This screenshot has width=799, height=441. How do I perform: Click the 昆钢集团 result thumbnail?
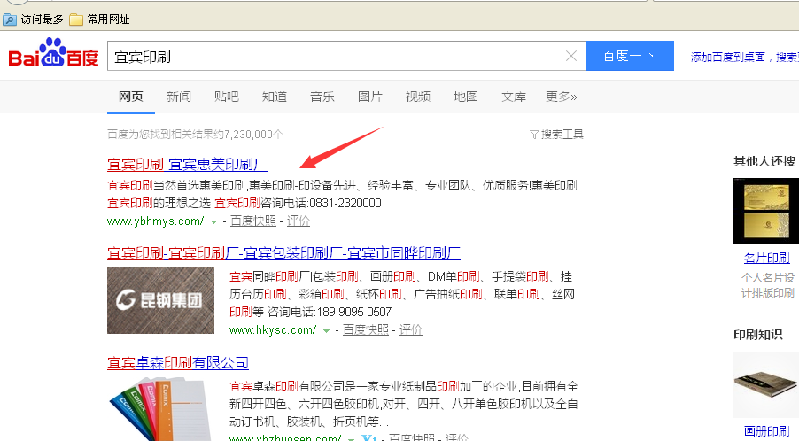(x=160, y=300)
